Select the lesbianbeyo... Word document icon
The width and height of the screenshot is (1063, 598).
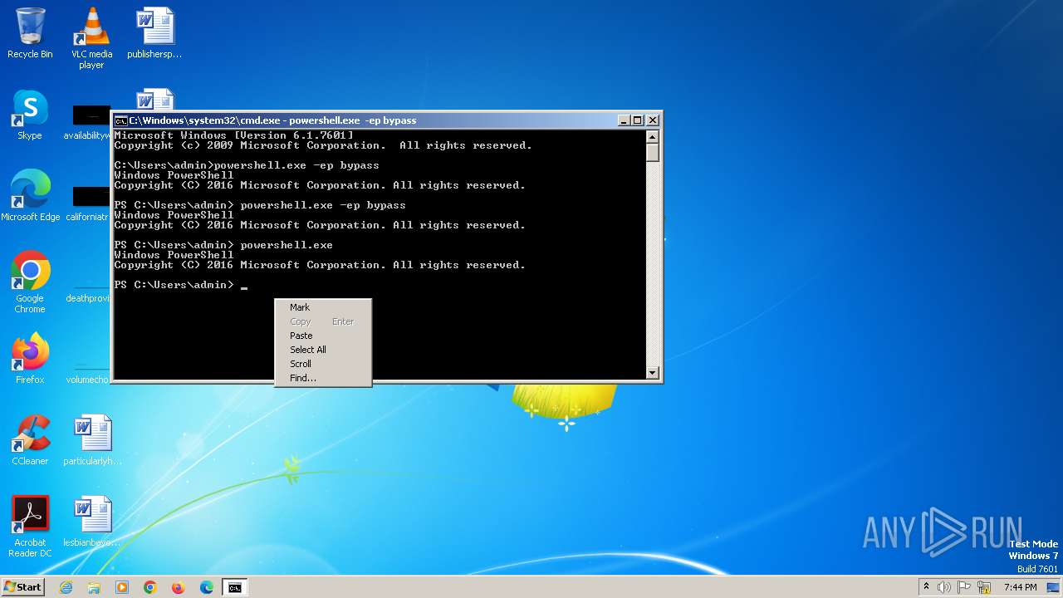[92, 522]
